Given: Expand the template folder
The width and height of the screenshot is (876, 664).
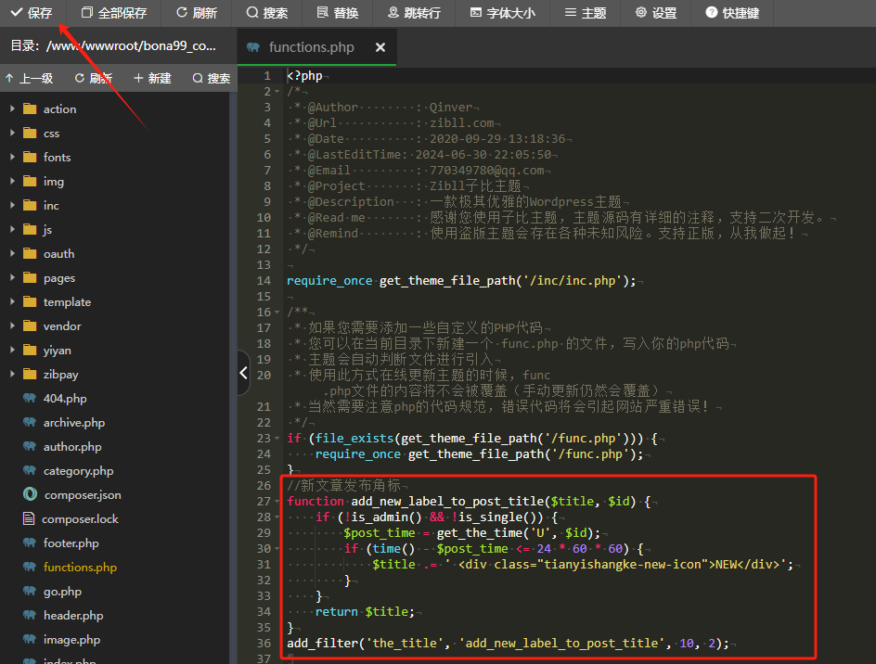Looking at the screenshot, I should click(x=13, y=302).
